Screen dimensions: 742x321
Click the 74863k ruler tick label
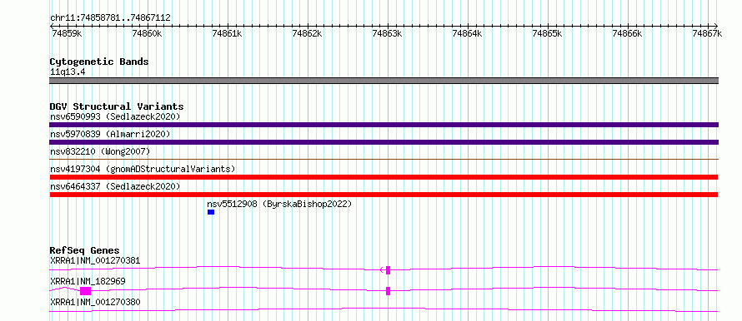(387, 33)
